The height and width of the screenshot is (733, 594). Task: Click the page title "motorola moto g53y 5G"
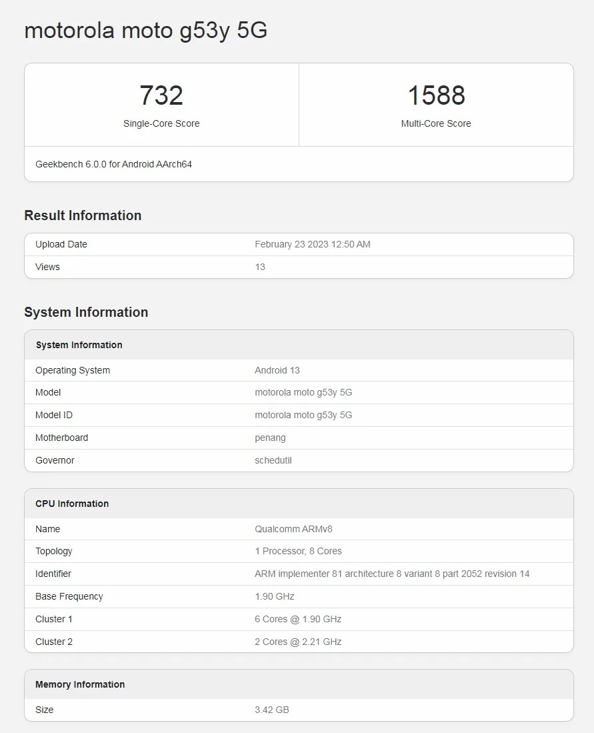(146, 31)
